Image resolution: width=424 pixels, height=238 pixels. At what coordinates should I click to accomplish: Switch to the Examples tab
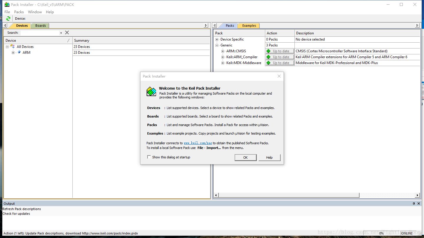coord(249,26)
